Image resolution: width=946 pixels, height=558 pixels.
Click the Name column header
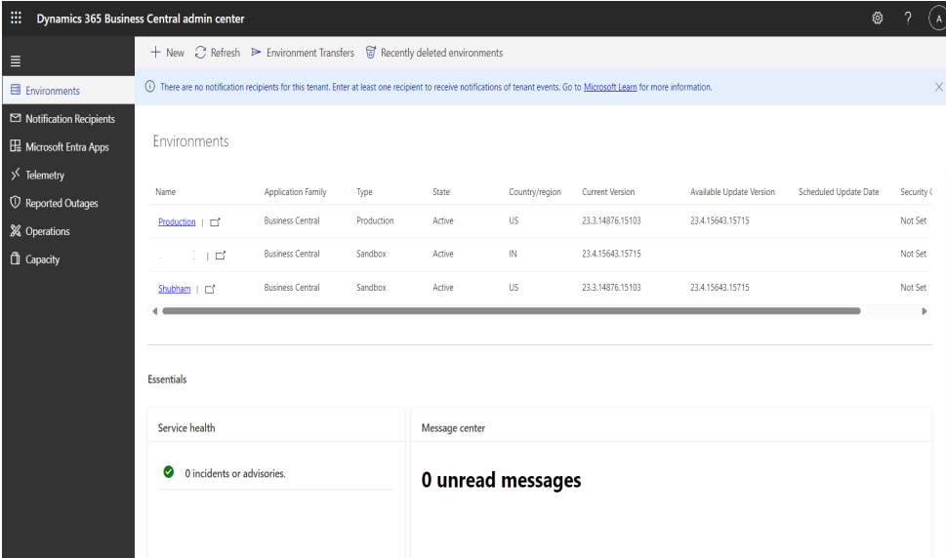pyautogui.click(x=165, y=191)
